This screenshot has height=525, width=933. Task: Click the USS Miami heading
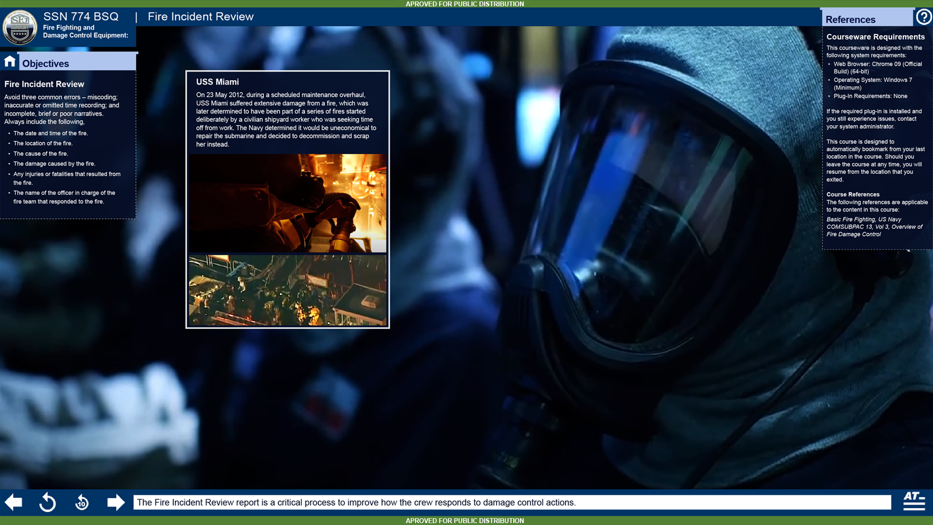tap(218, 82)
